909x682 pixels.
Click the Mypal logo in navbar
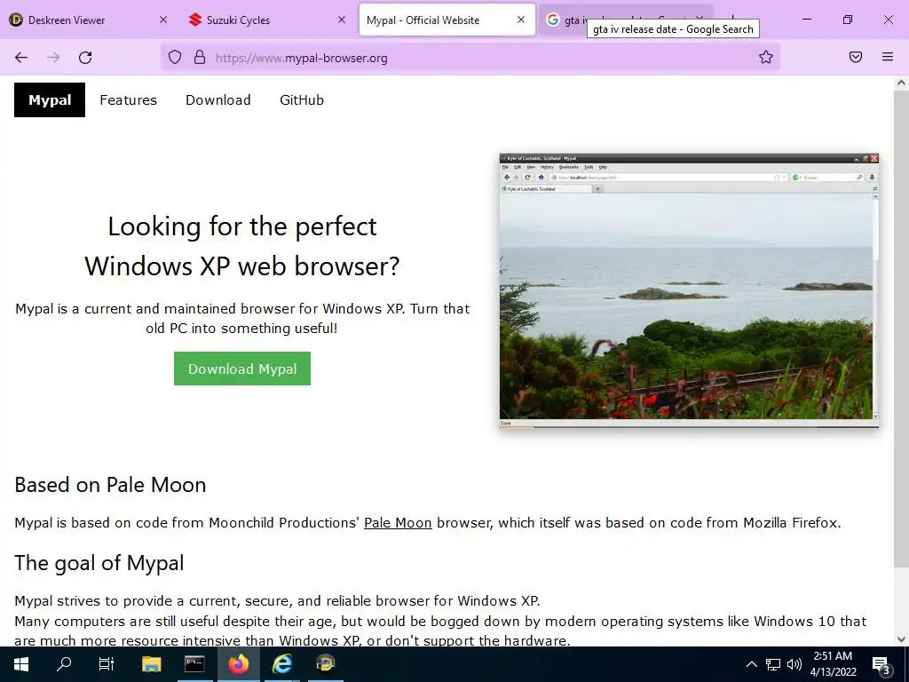click(50, 99)
